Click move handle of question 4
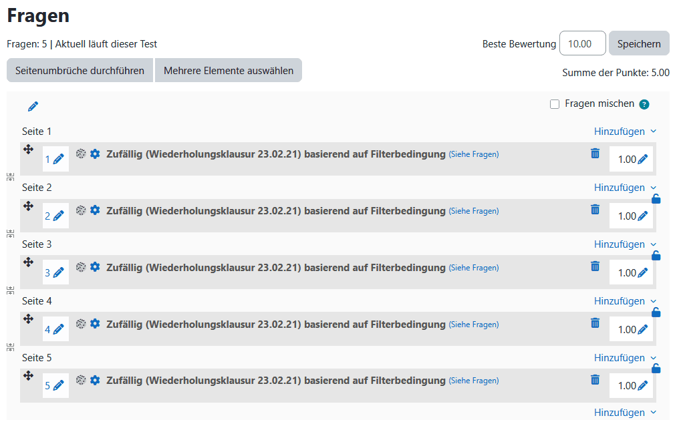 pos(29,319)
